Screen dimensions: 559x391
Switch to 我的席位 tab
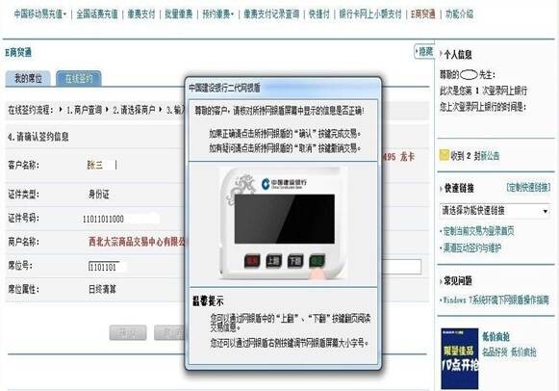pos(28,78)
